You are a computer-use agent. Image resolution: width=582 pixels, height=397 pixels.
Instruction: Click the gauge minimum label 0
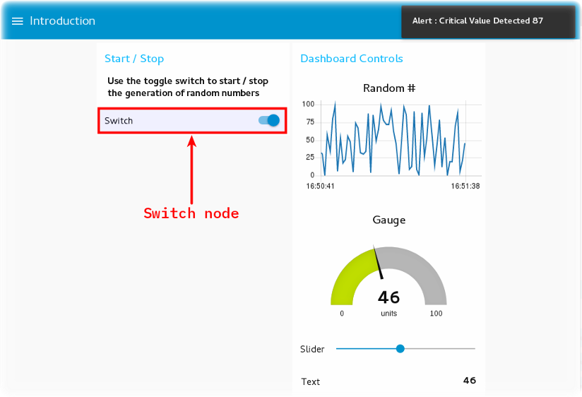pos(342,314)
